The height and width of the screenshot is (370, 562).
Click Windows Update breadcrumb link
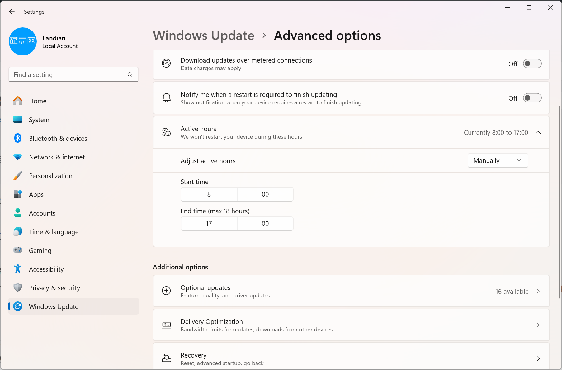click(x=204, y=36)
